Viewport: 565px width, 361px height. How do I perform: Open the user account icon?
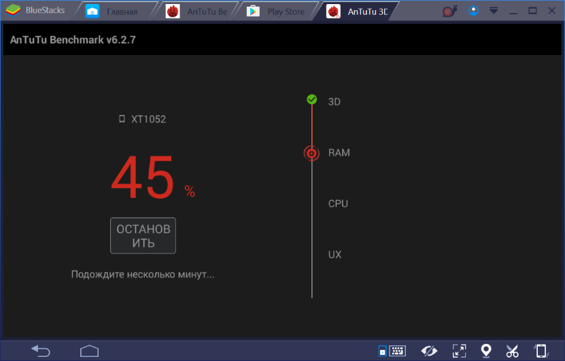point(473,11)
